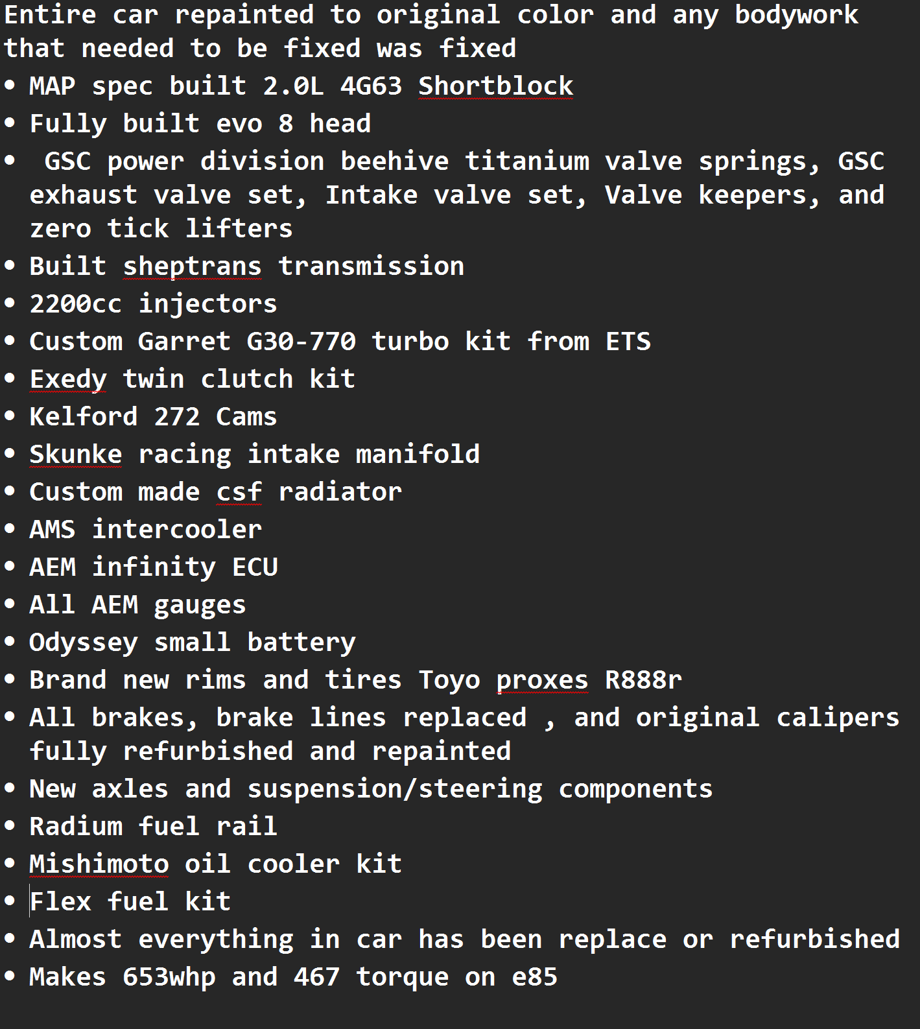Click the 653whp text in last line
Image resolution: width=920 pixels, height=1029 pixels.
pyautogui.click(x=169, y=977)
